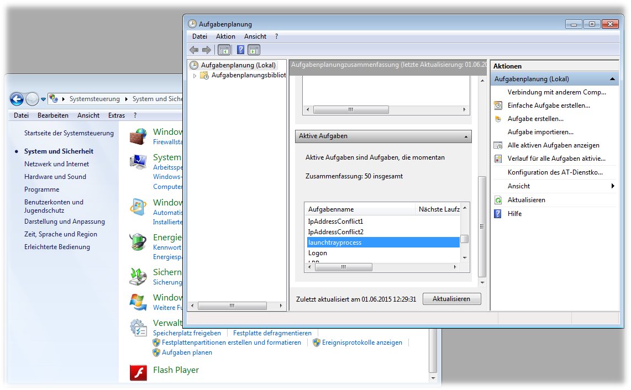Toggle the action pane toolbar icon
Image resolution: width=631 pixels, height=390 pixels.
click(x=254, y=50)
